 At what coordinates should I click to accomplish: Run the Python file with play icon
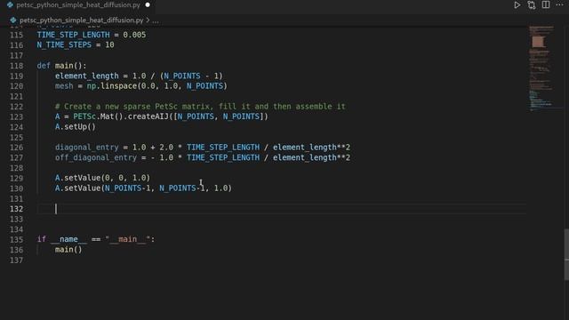(x=517, y=5)
